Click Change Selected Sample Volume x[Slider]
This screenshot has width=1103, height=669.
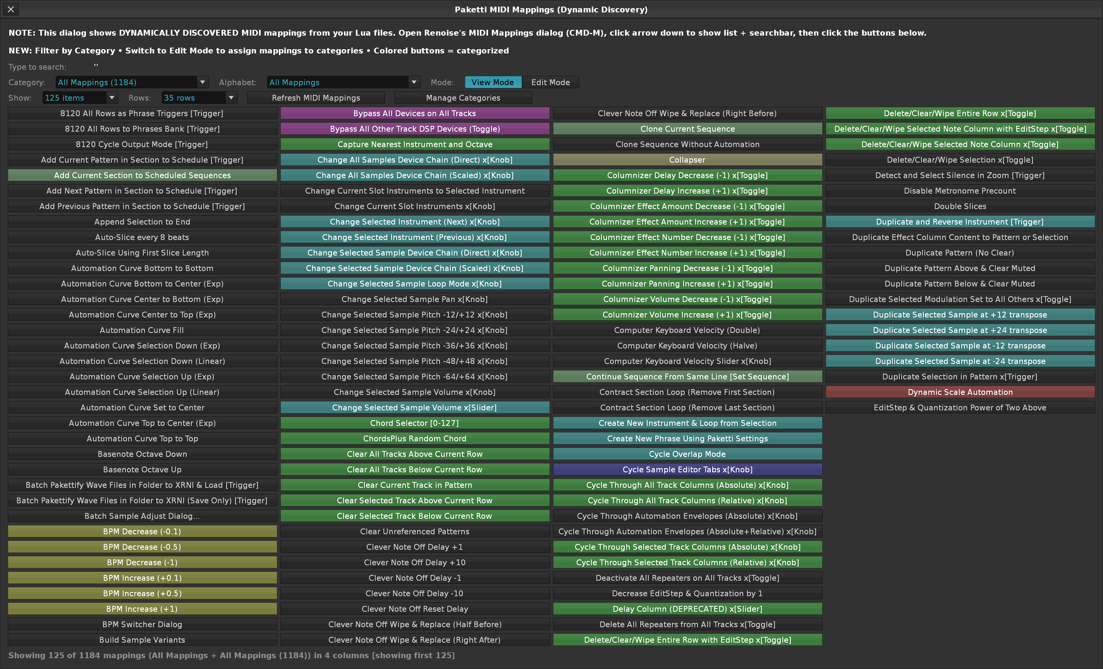(x=415, y=407)
